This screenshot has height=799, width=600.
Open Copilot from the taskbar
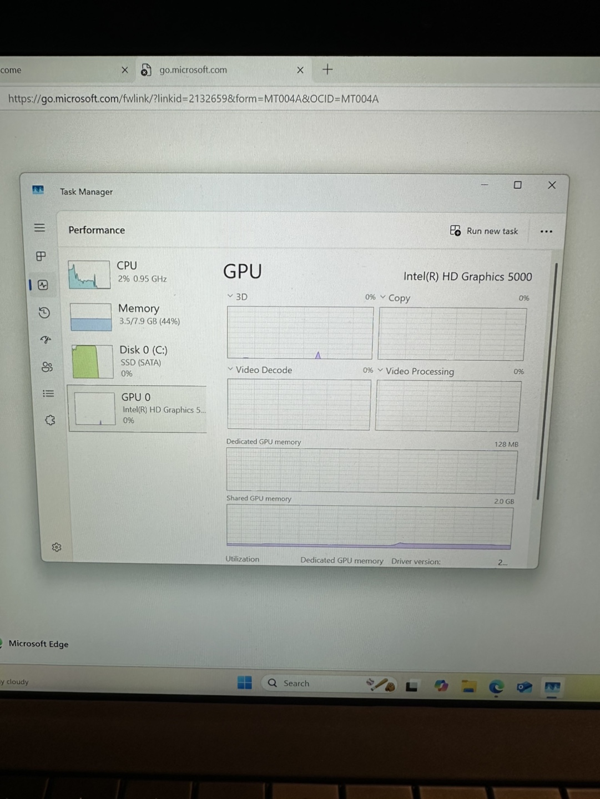(441, 686)
